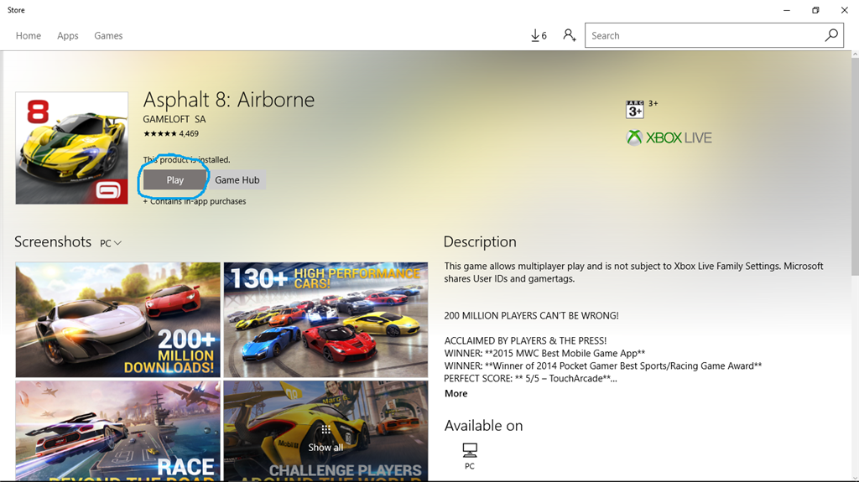Click 'This product is installed.' text
Image resolution: width=859 pixels, height=482 pixels.
(x=187, y=160)
